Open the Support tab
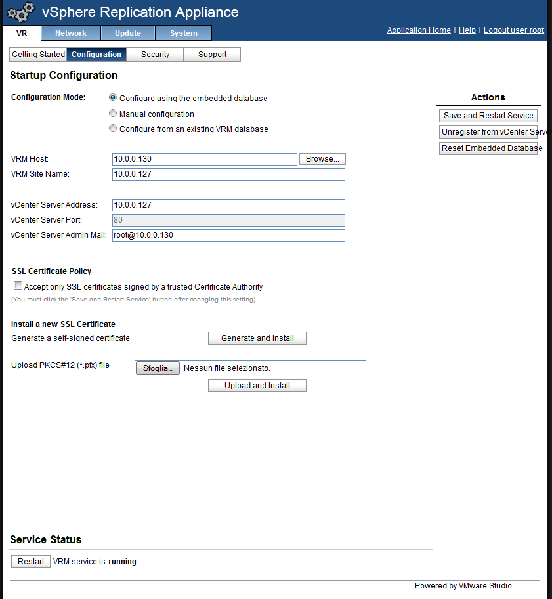Image resolution: width=552 pixels, height=599 pixels. [x=211, y=55]
